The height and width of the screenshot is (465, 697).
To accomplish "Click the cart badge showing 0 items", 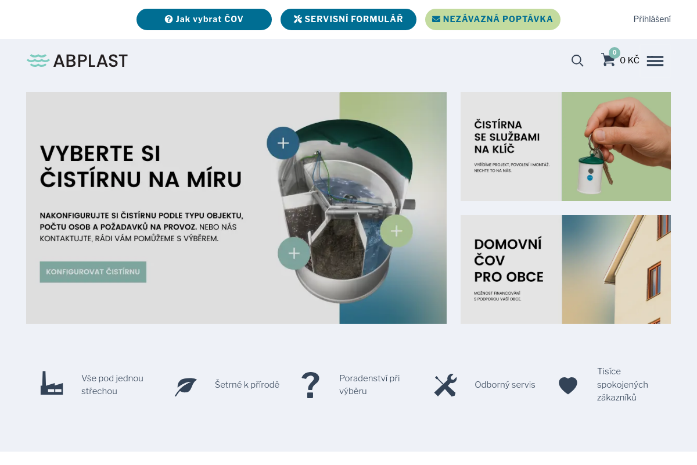I will click(x=615, y=52).
